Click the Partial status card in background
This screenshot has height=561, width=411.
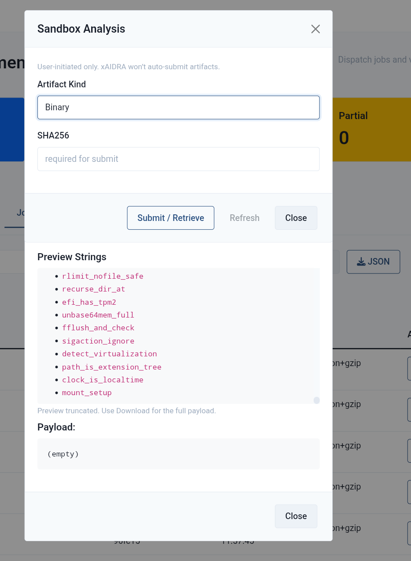pos(372,129)
